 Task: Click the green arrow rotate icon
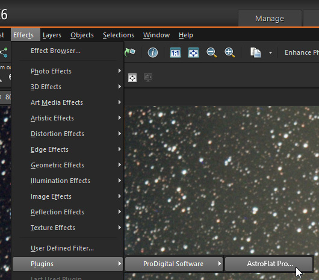tap(130, 52)
